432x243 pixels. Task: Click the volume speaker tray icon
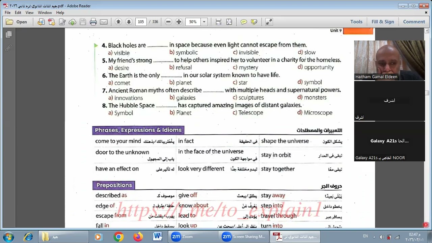(x=382, y=237)
